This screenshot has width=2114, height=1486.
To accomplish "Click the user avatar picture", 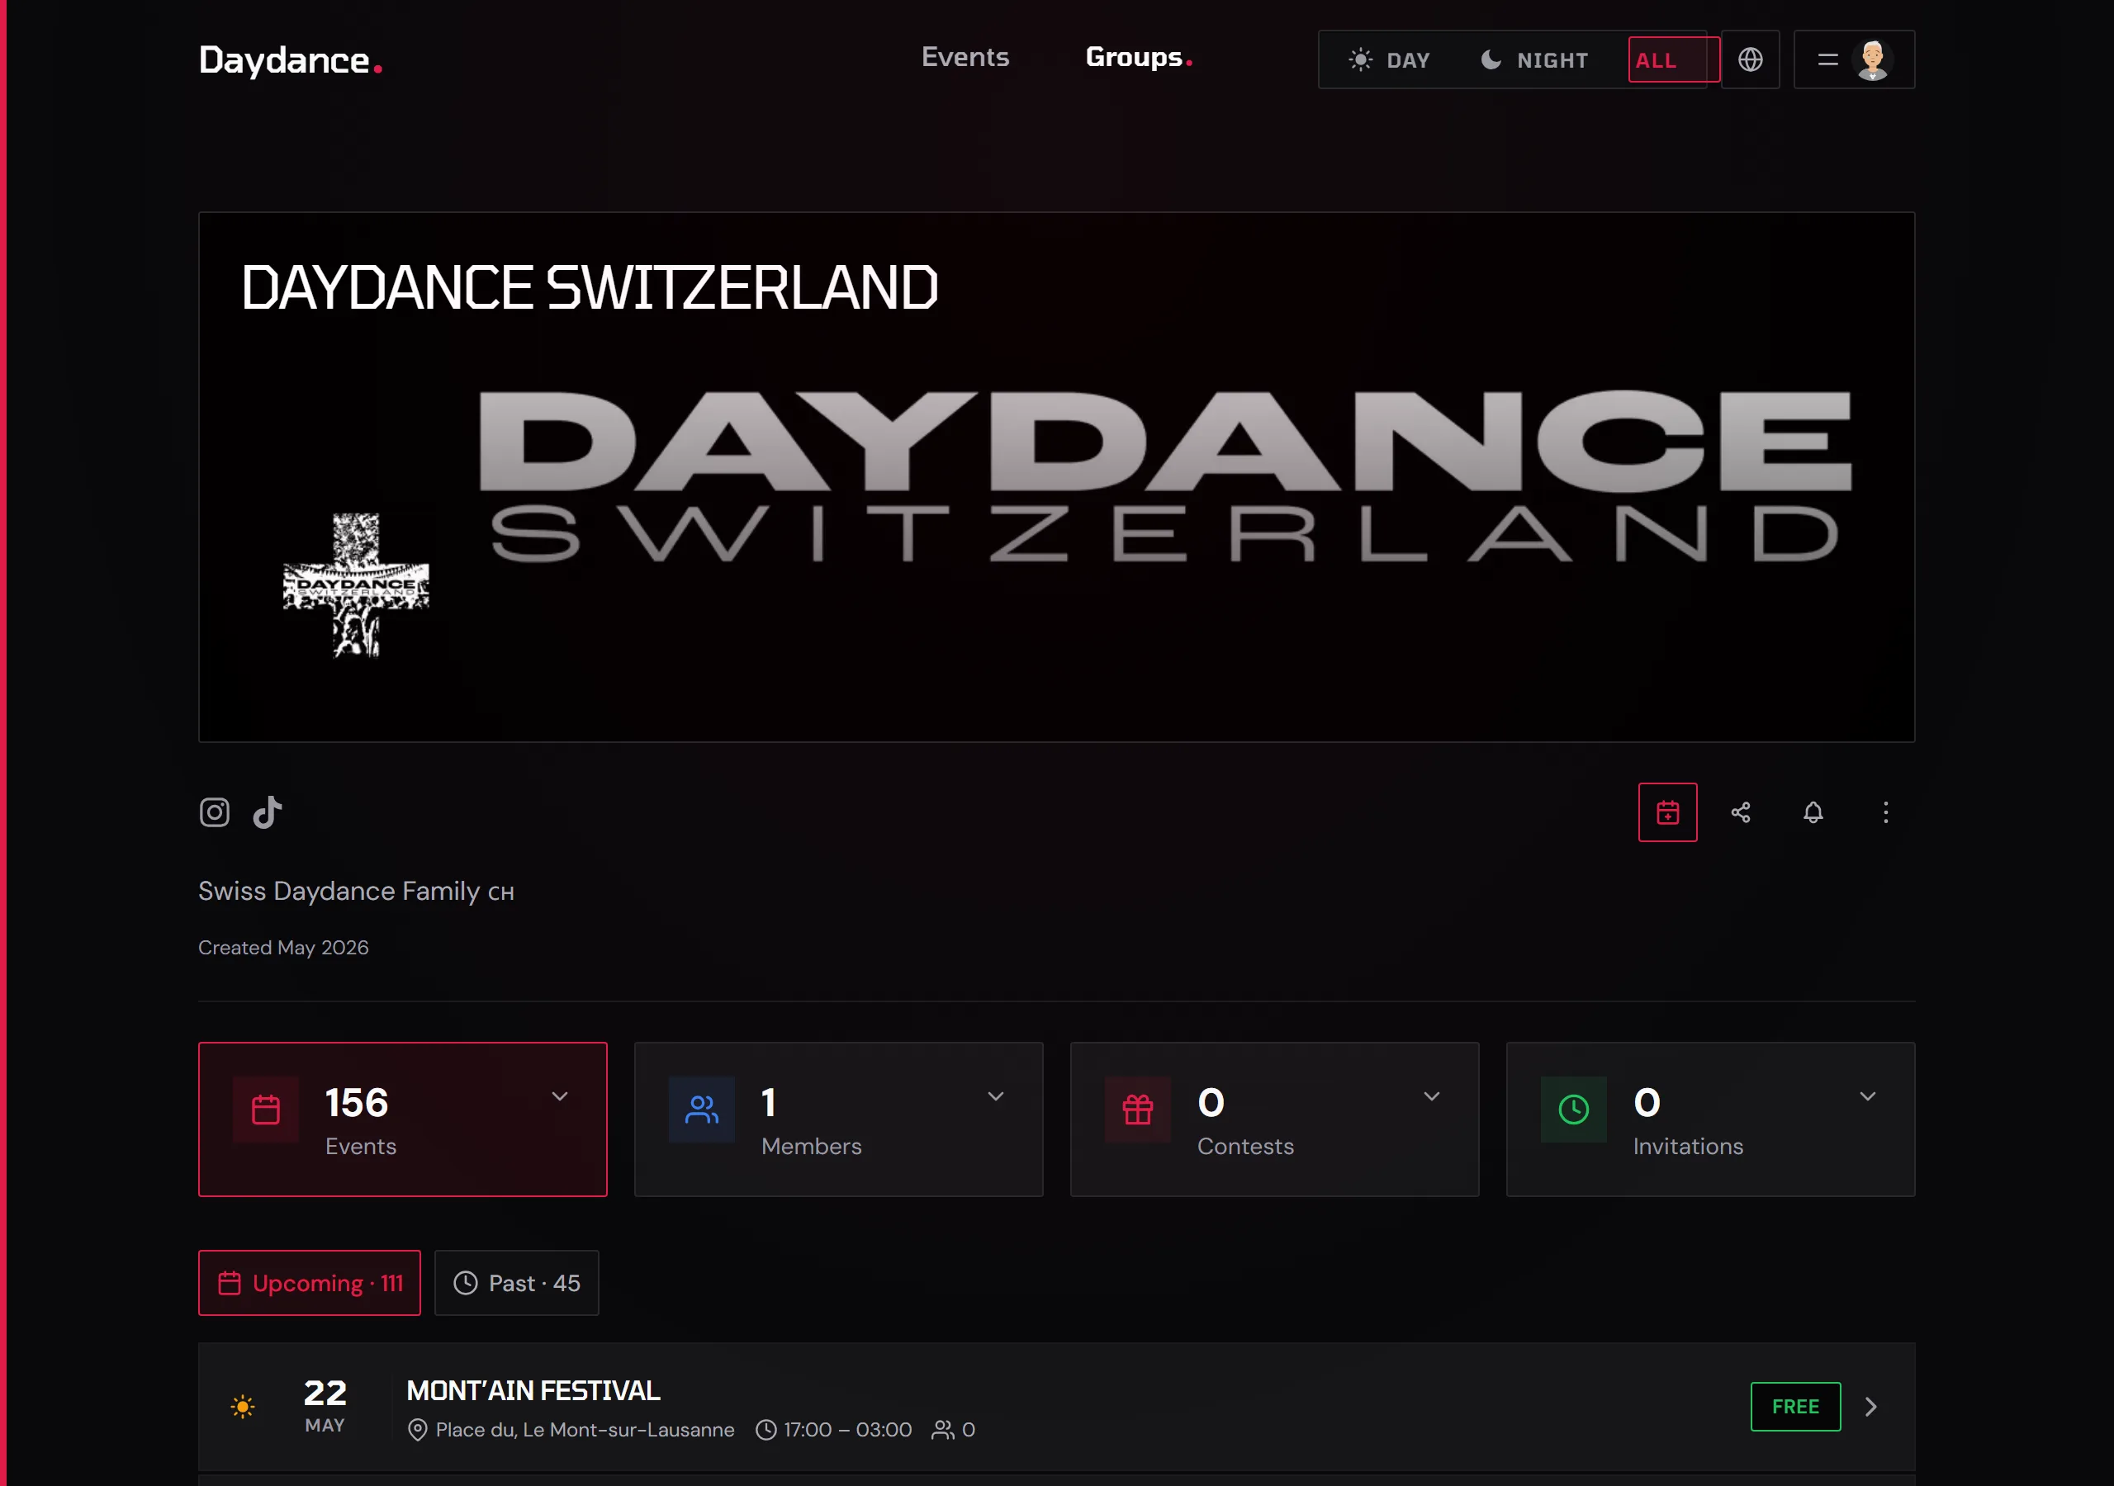I will pos(1873,59).
